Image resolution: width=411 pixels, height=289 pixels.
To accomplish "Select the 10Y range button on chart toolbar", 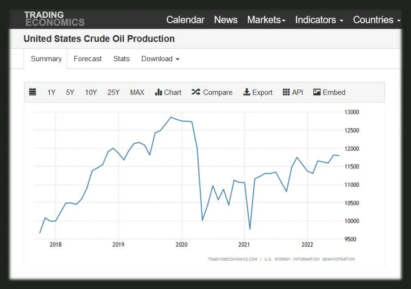I will click(x=90, y=92).
